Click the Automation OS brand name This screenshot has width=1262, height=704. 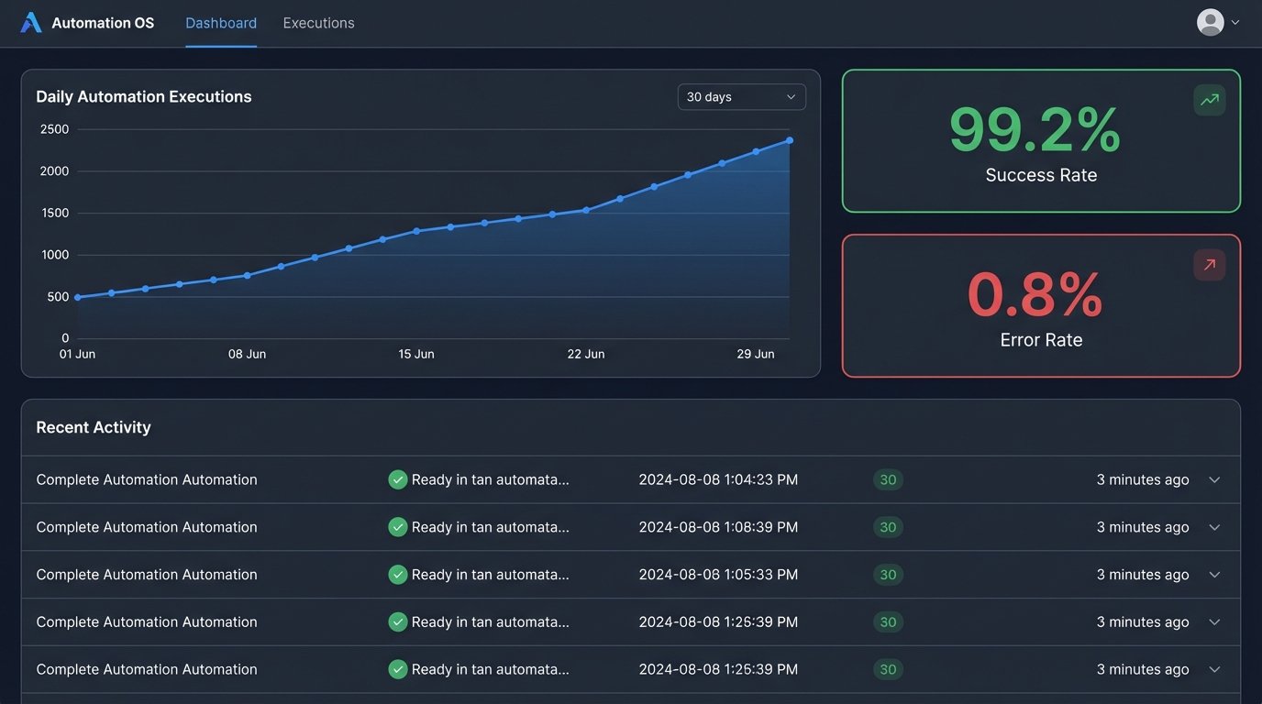point(103,23)
